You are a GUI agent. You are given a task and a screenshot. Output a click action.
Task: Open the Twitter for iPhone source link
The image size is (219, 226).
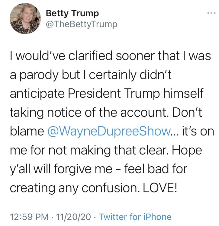pyautogui.click(x=135, y=217)
